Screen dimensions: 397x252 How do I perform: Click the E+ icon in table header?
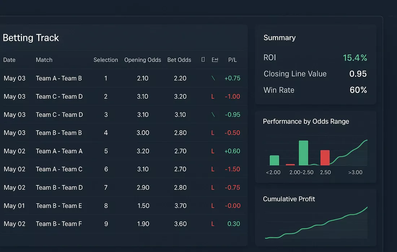[x=215, y=60]
